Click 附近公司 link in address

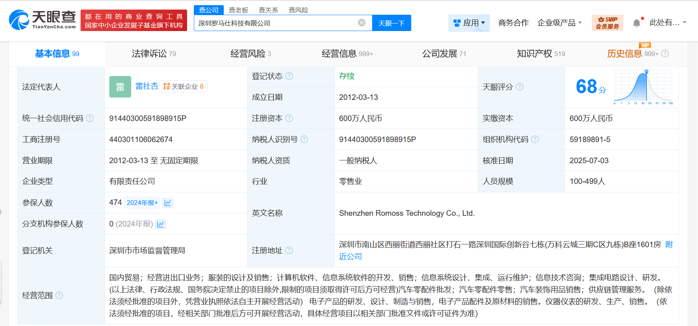[x=506, y=250]
